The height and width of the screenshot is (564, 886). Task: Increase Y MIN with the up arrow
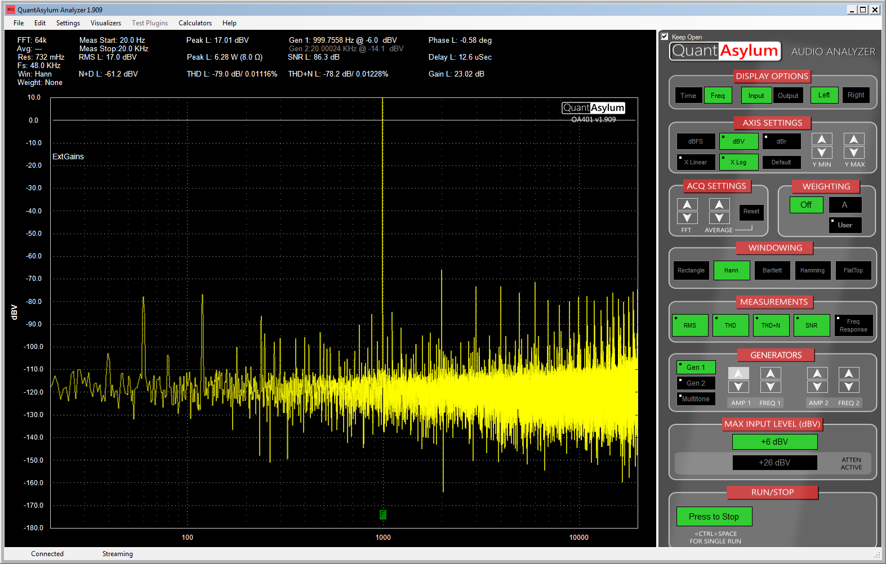[x=822, y=139]
